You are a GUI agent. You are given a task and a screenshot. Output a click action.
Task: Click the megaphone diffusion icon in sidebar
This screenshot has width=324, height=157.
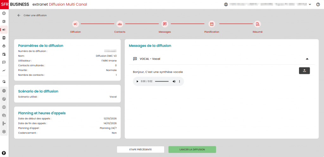(x=4, y=29)
